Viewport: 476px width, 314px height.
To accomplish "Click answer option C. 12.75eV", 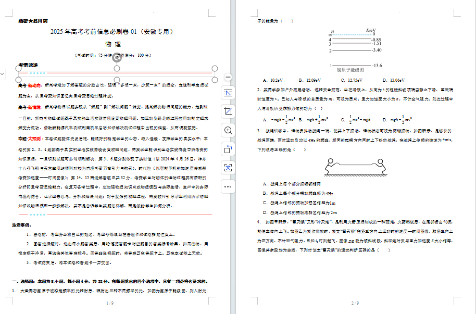I will 352,81.
